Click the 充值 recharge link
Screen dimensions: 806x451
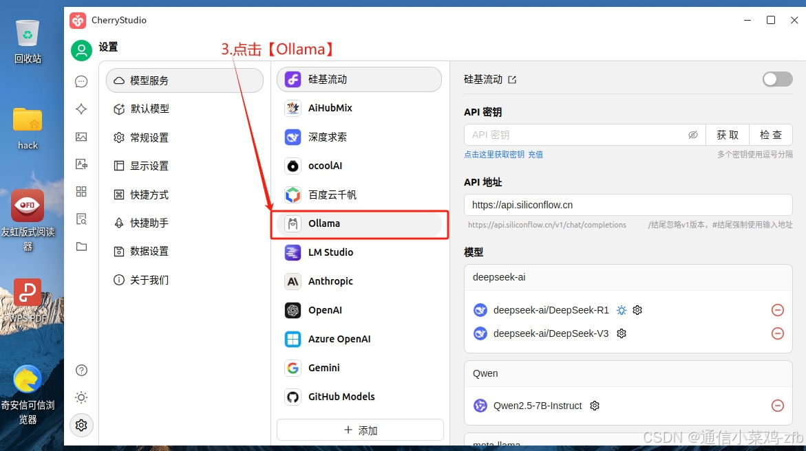point(535,155)
